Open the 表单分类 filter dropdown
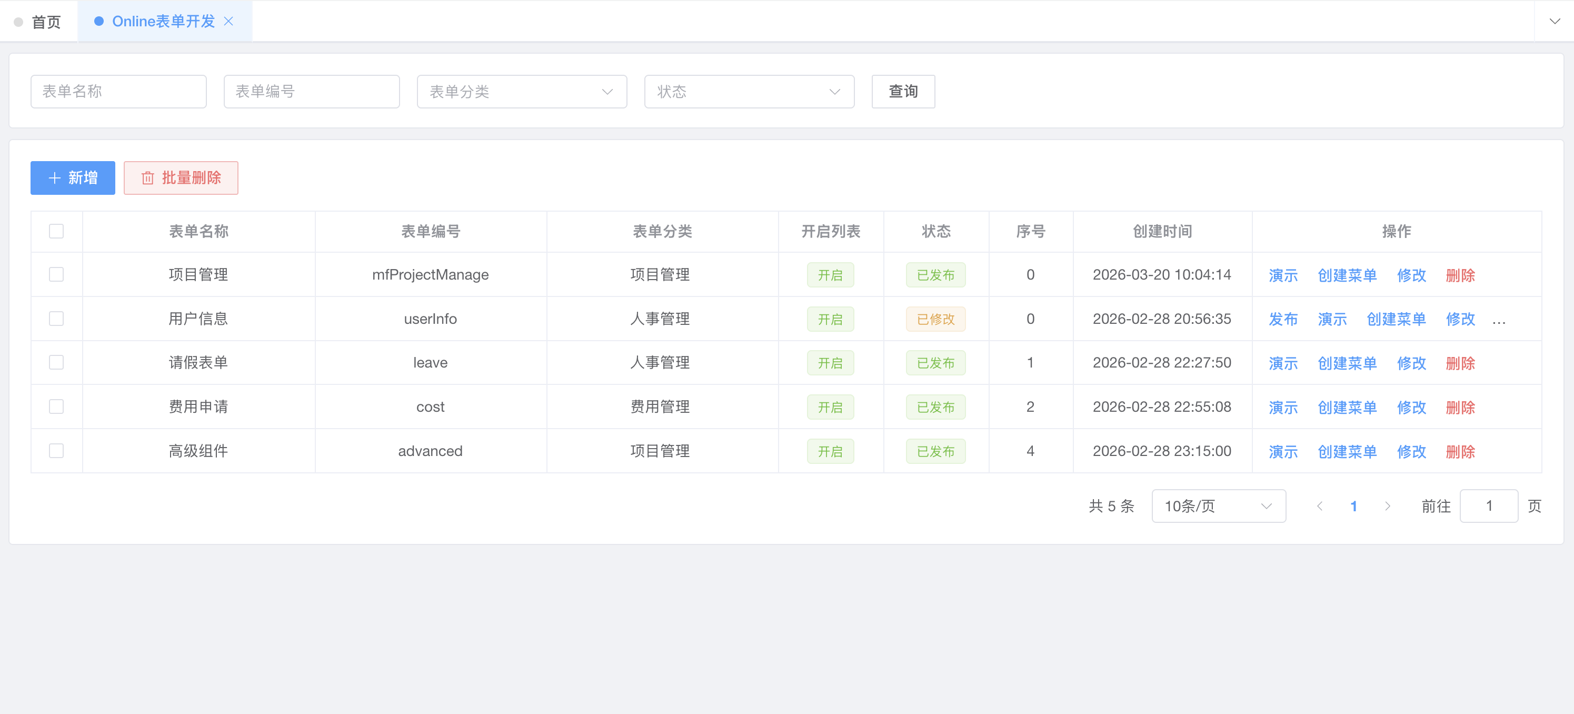Screen dimensions: 1574x714 tap(521, 92)
